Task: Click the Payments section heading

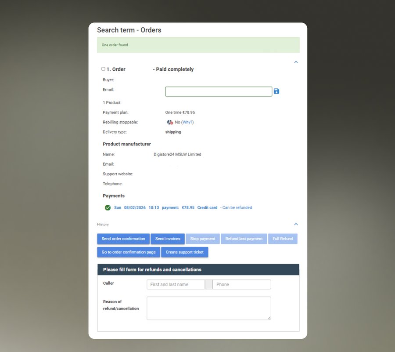Action: pyautogui.click(x=114, y=196)
